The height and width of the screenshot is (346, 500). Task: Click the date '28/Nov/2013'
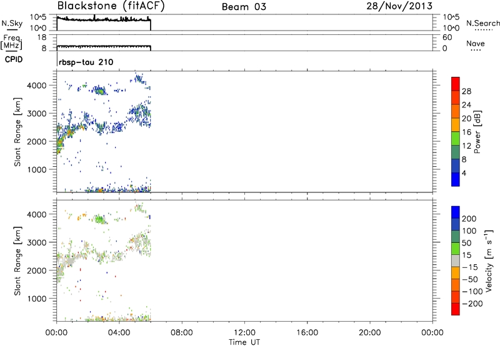399,6
